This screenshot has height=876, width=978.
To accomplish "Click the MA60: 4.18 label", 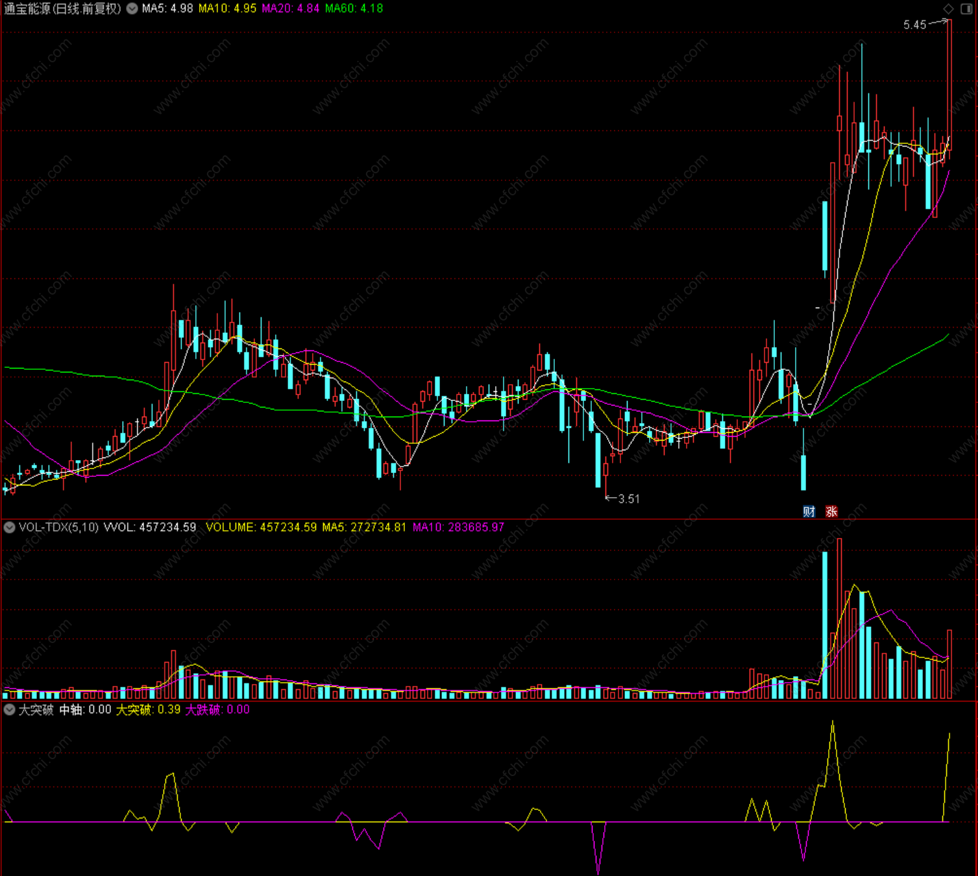I will 354,8.
